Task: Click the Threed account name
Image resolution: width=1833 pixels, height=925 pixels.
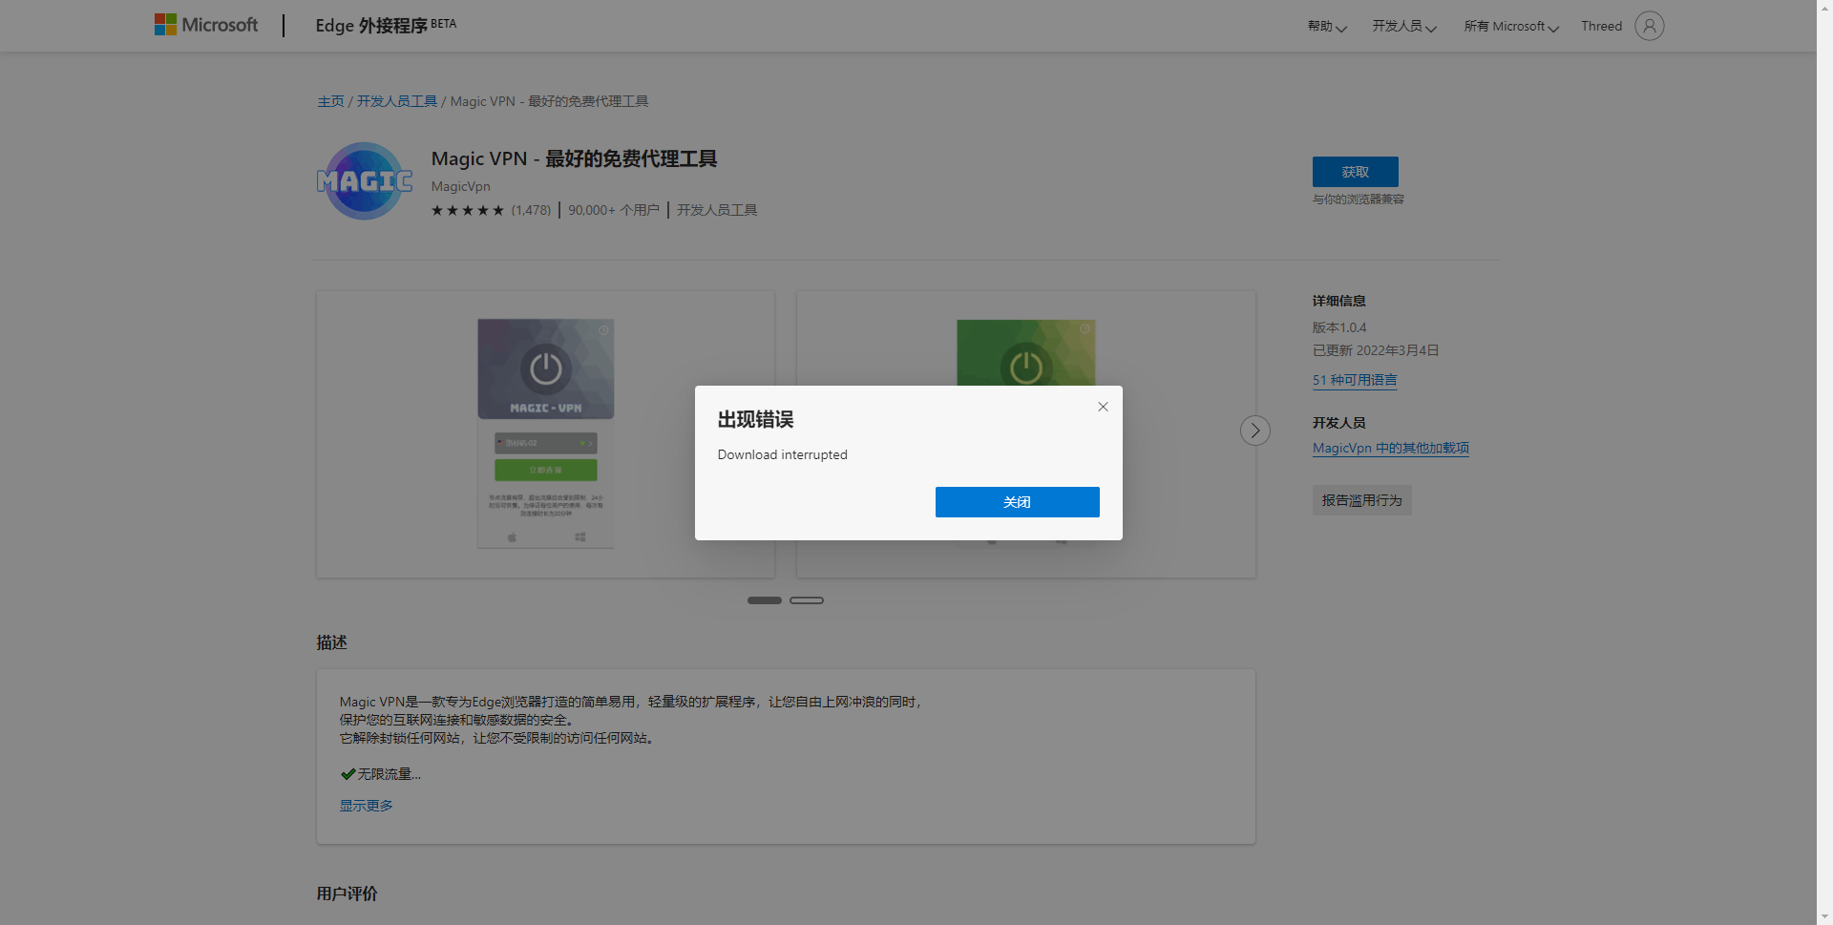Action: click(x=1601, y=27)
